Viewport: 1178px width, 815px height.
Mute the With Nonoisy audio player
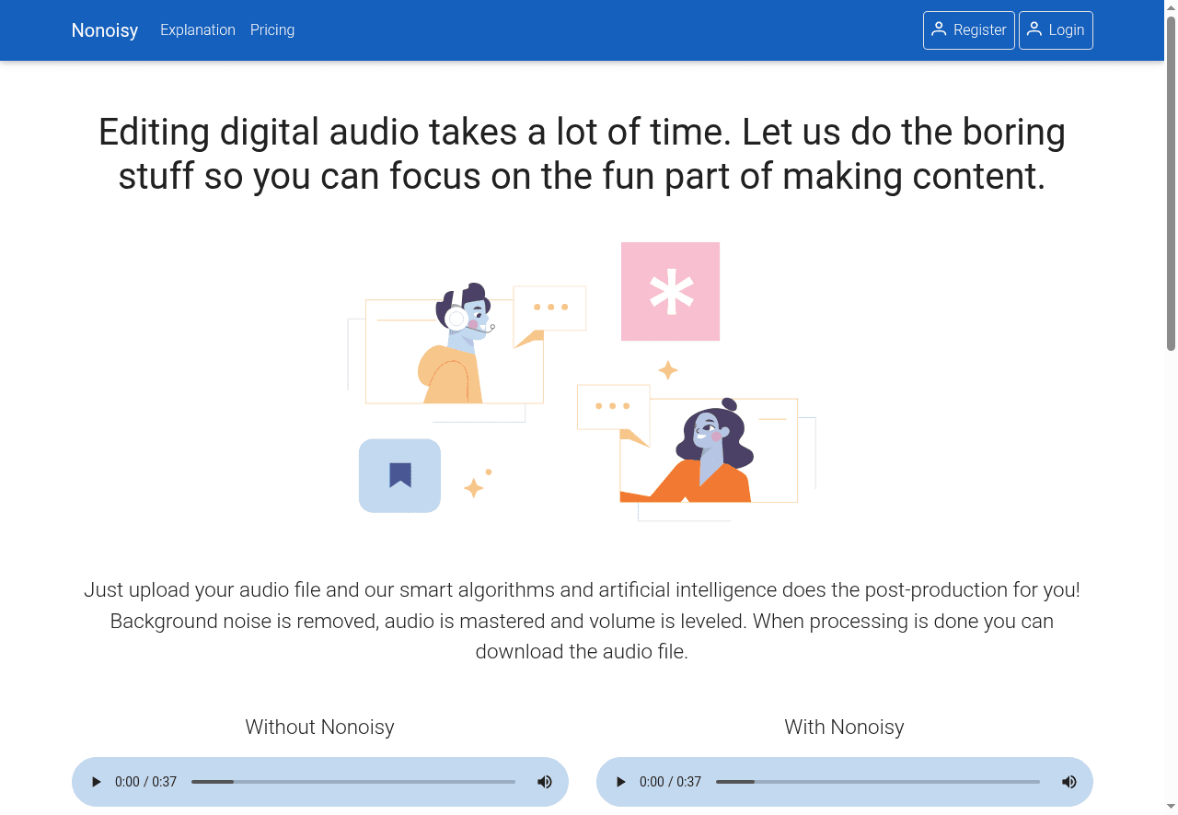(1068, 782)
